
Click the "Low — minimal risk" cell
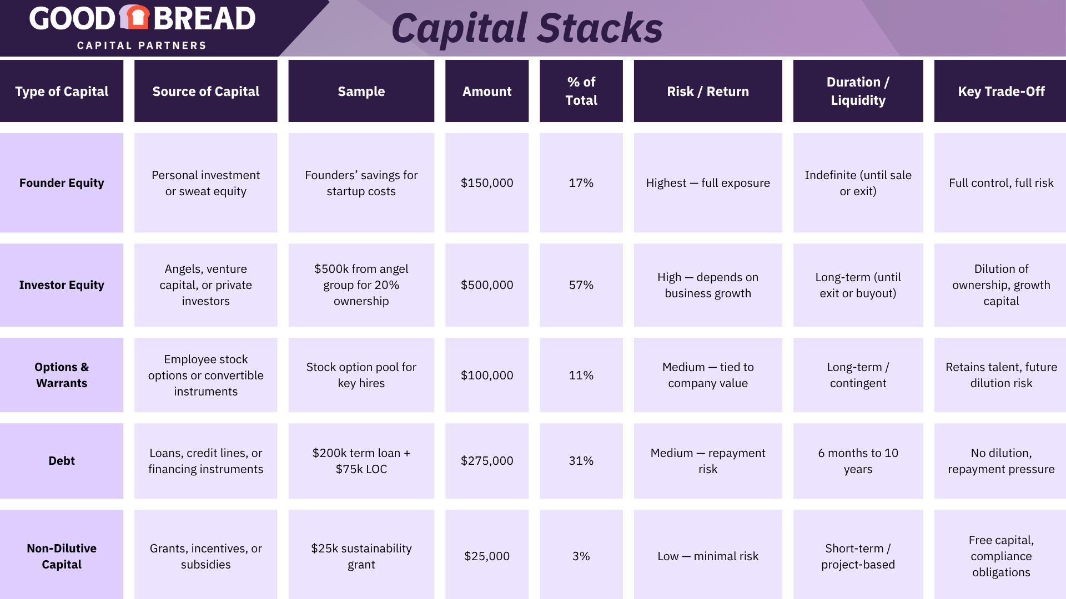click(x=707, y=556)
